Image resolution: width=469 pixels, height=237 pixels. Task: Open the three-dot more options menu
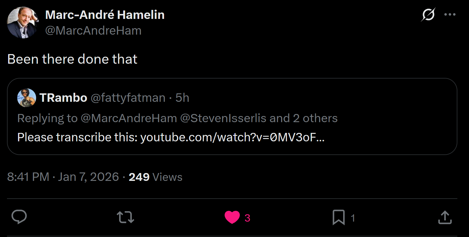[450, 15]
